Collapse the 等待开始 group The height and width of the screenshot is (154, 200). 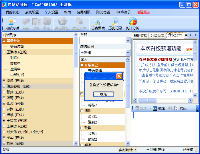pos(4,41)
